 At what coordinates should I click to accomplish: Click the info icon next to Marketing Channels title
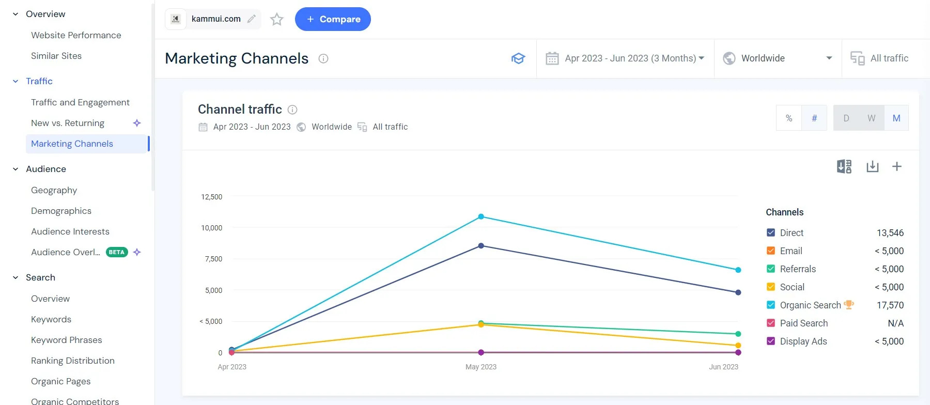coord(323,58)
